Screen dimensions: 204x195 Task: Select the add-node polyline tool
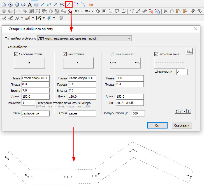[x=83, y=4]
